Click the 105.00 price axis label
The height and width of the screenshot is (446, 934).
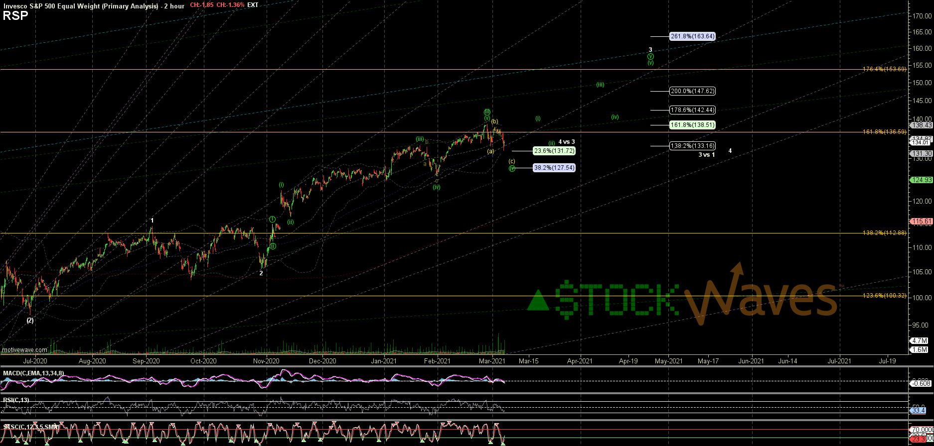click(922, 272)
